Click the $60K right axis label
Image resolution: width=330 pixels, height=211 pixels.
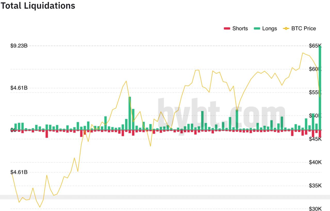pos(315,69)
